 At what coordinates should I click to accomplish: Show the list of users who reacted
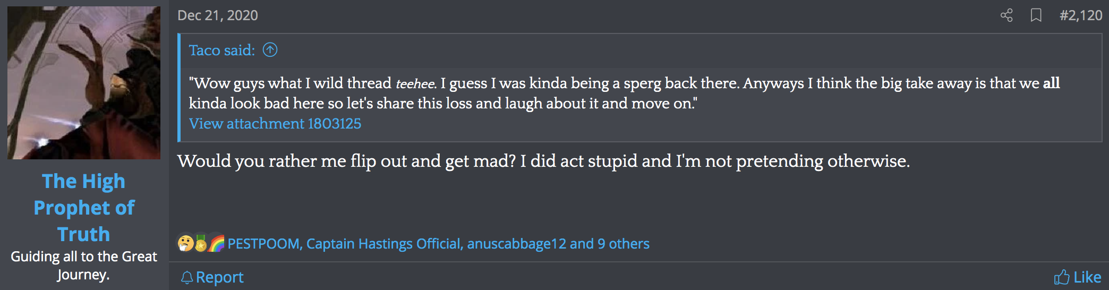pos(438,244)
